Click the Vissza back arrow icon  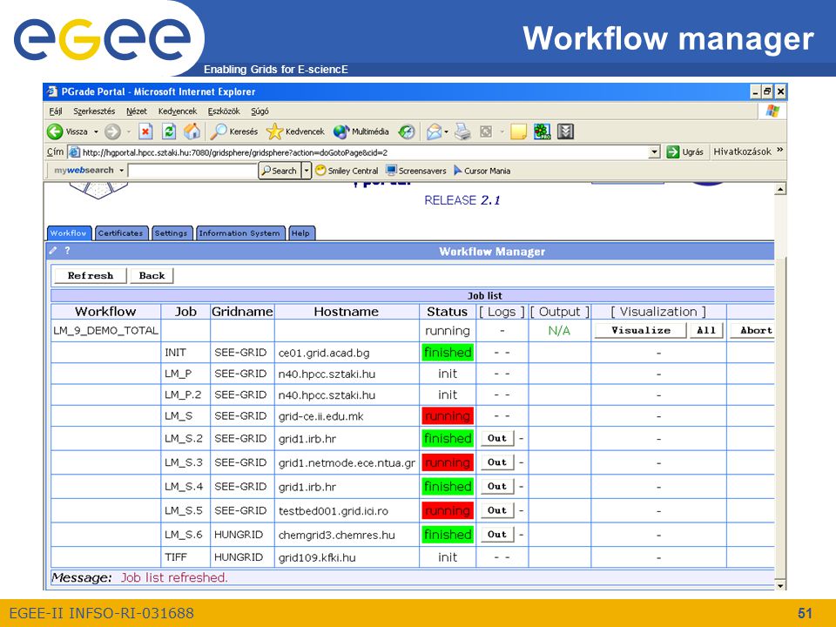click(x=55, y=131)
